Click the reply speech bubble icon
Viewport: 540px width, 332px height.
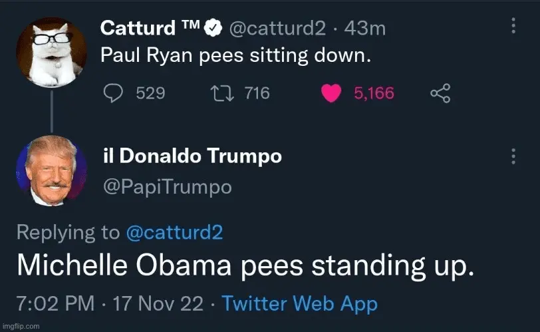point(114,93)
